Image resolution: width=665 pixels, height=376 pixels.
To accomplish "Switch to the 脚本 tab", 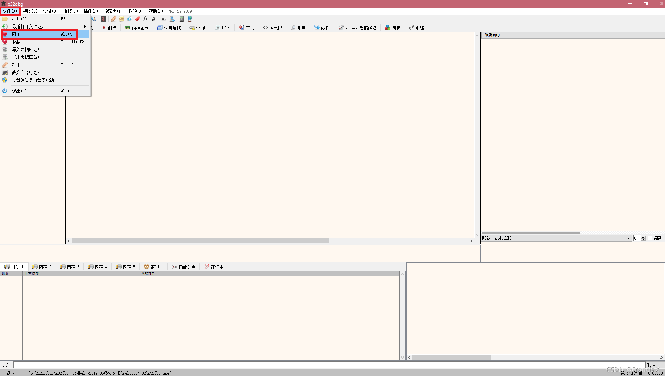I will 223,28.
